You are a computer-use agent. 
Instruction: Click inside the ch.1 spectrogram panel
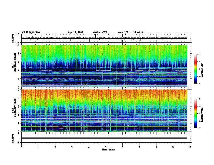(x=104, y=66)
